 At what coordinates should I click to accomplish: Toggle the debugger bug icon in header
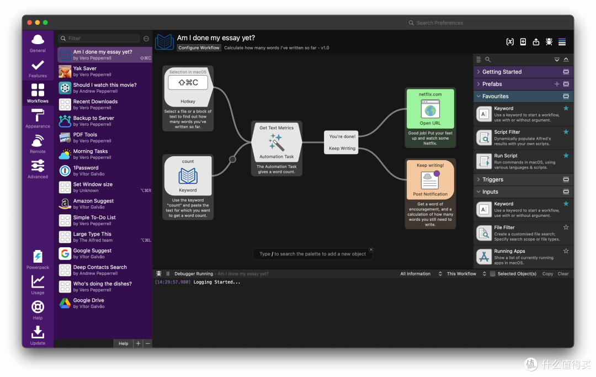point(549,42)
